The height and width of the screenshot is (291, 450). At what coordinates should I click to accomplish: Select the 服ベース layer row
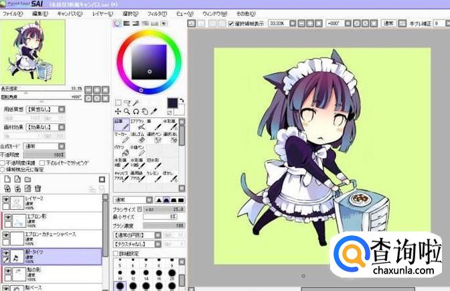52,287
